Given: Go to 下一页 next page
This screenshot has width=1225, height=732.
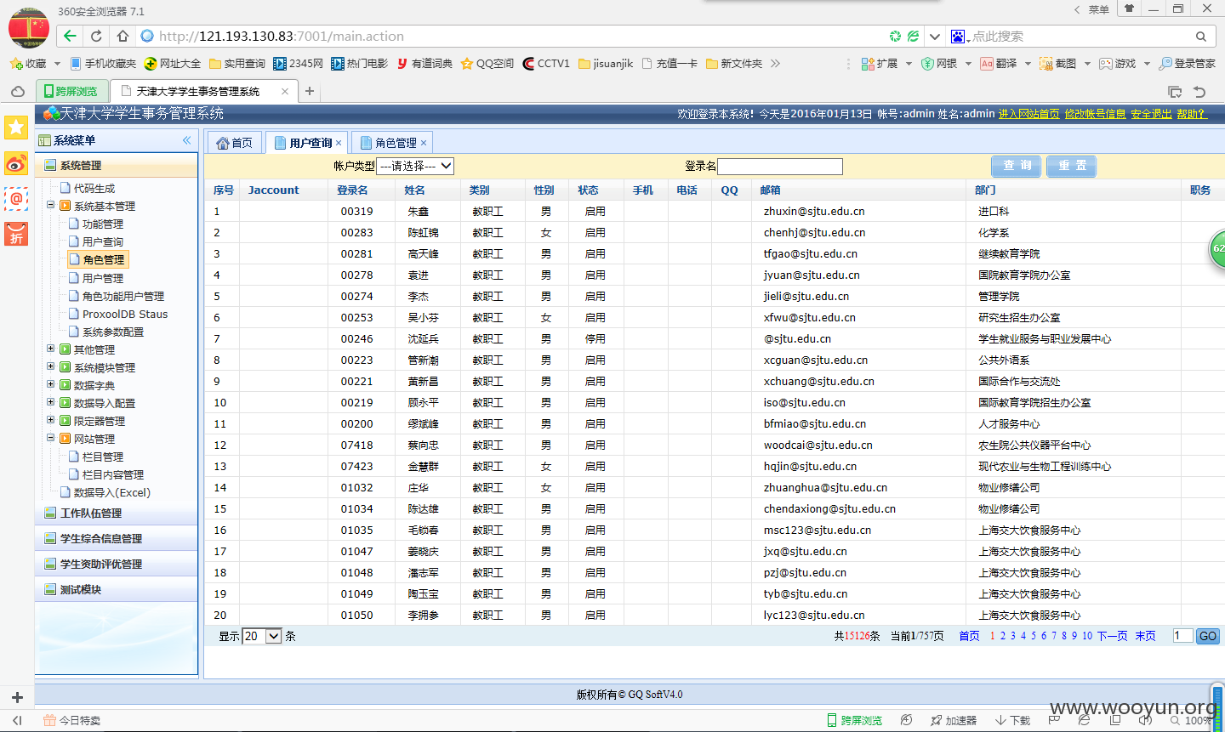Looking at the screenshot, I should click(x=1113, y=636).
